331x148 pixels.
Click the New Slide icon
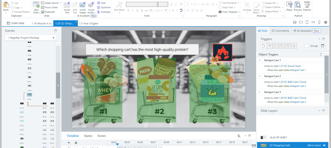tap(36, 5)
